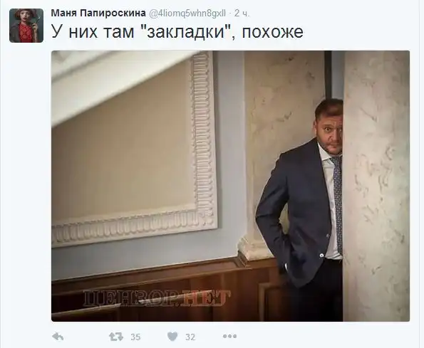Open the three-dot more options menu
The height and width of the screenshot is (348, 424).
tap(230, 337)
